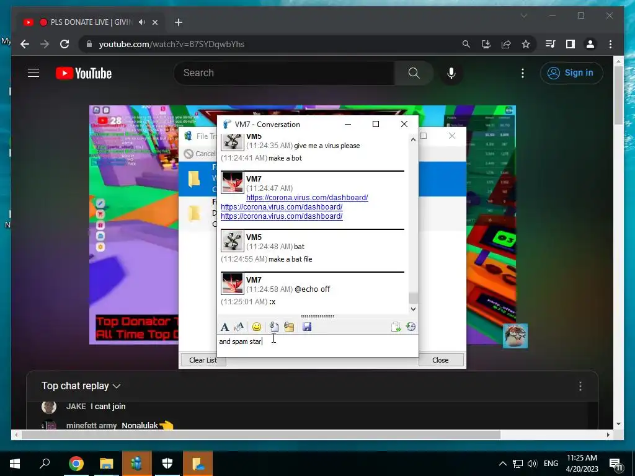The image size is (635, 476).
Task: Select highlighted first file transfer row
Action: [198, 179]
